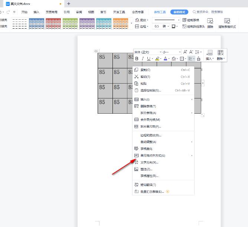
Task: Expand the table styles gallery
Action: click(x=131, y=23)
